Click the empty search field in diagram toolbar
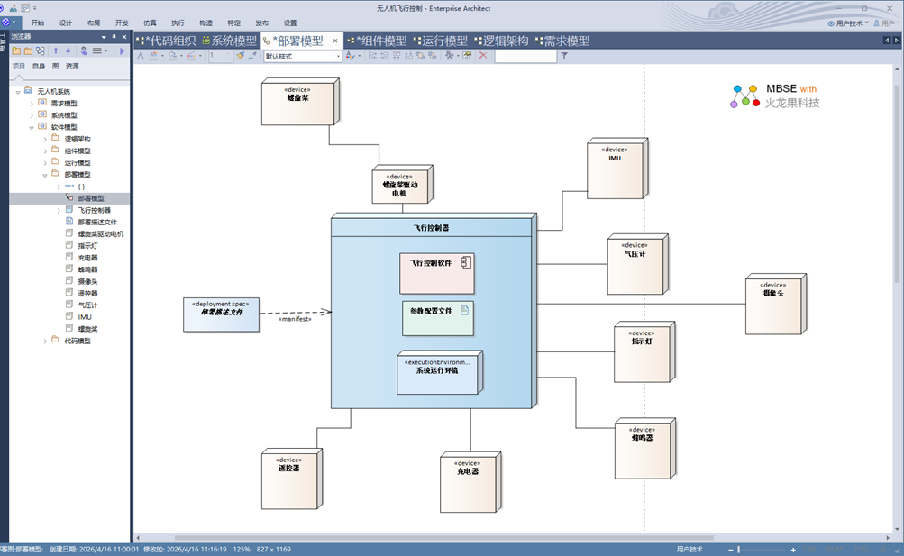The image size is (904, 556). [525, 56]
